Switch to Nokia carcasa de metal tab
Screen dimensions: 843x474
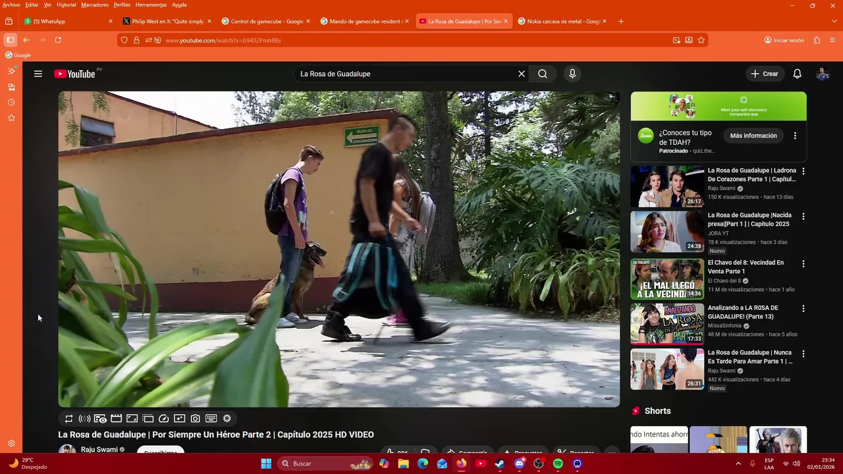click(x=562, y=21)
